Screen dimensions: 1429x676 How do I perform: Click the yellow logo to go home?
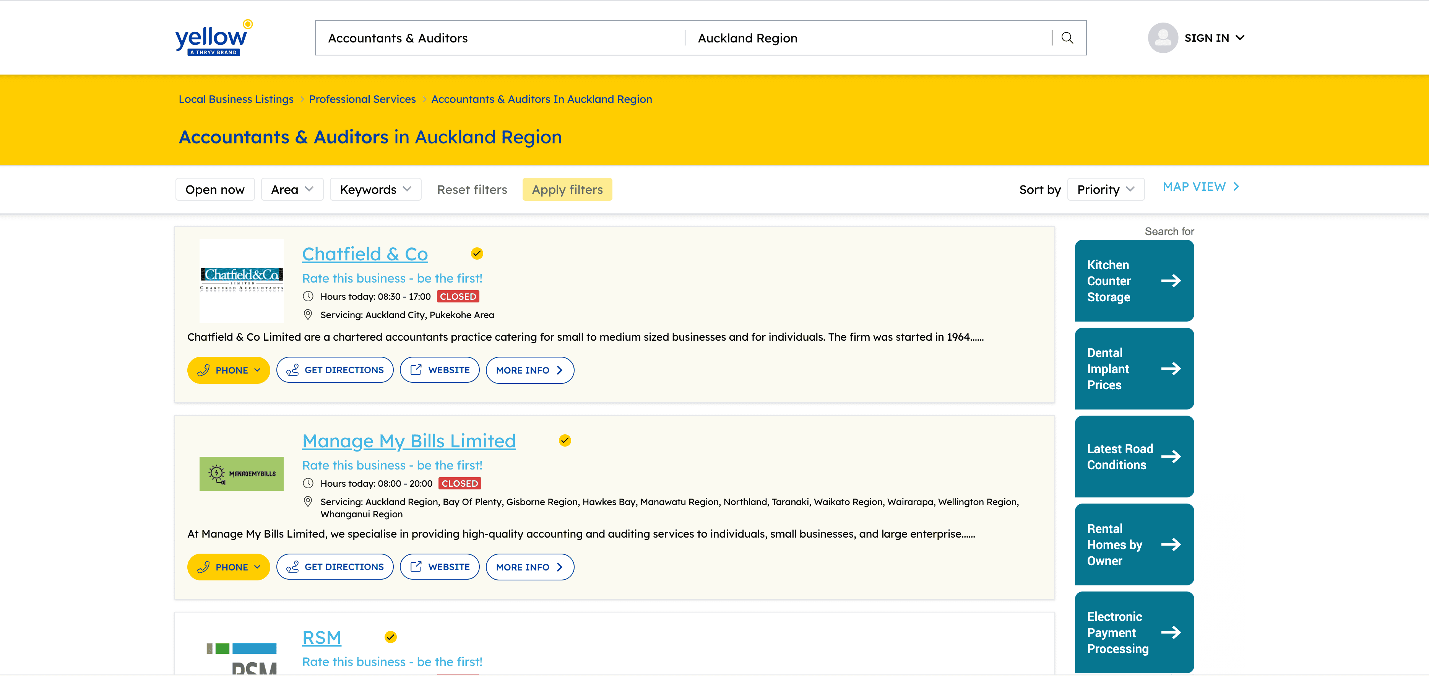pyautogui.click(x=214, y=38)
